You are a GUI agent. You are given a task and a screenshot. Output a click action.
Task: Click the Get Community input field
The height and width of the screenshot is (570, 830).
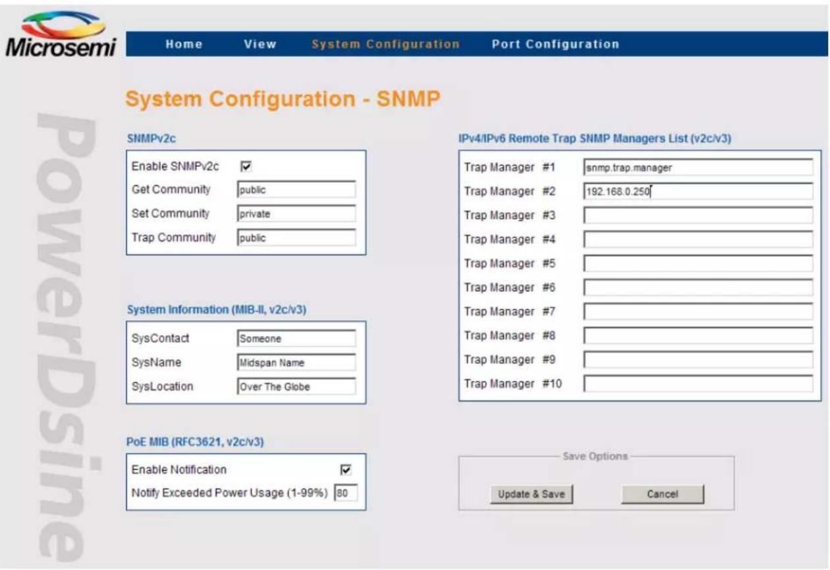(x=296, y=190)
